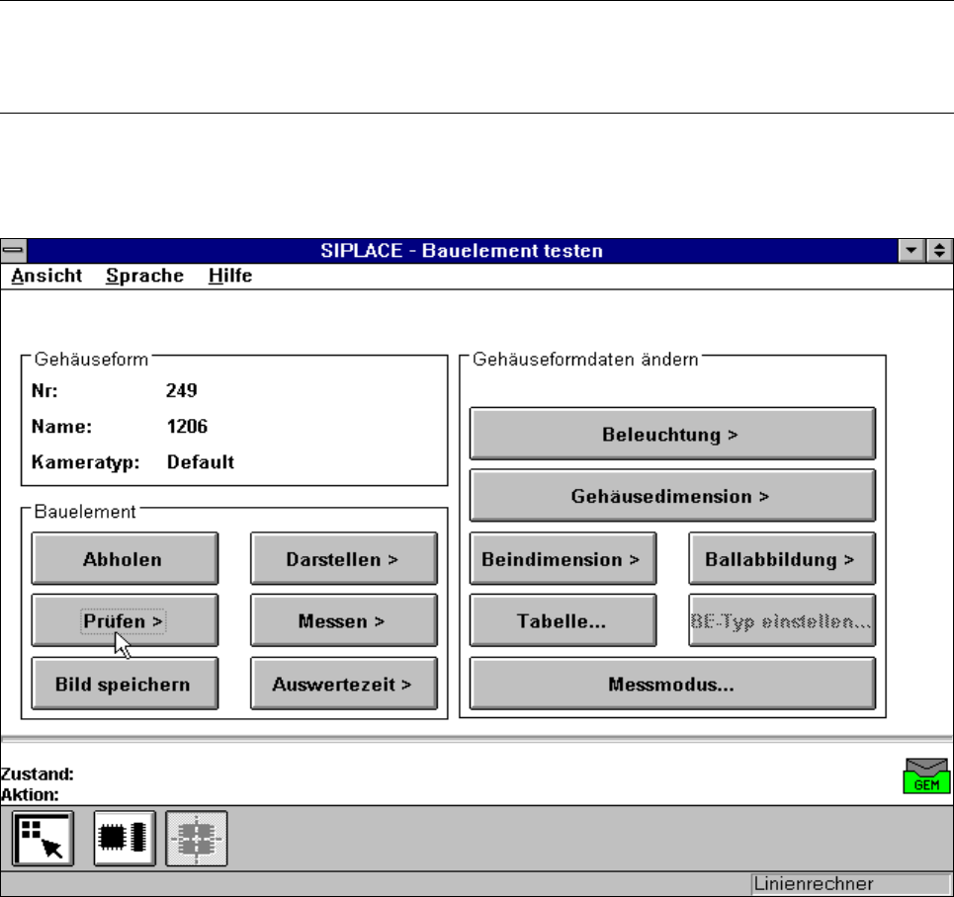This screenshot has height=897, width=954.
Task: Open the window system menu box
Action: click(x=12, y=251)
